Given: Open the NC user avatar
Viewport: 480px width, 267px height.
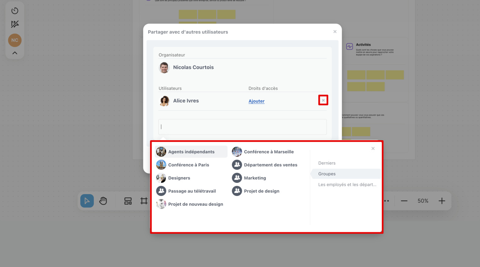Looking at the screenshot, I should [x=15, y=40].
